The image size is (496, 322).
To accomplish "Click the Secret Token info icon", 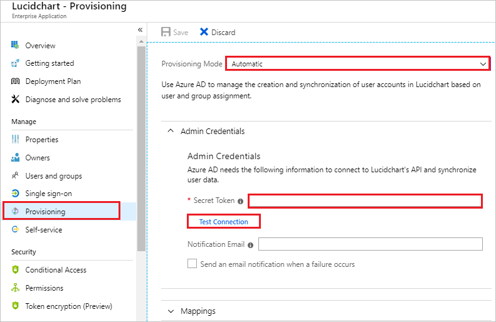I will click(240, 201).
